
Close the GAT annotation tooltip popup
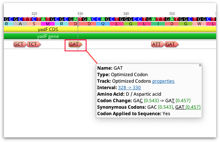pos(200,65)
